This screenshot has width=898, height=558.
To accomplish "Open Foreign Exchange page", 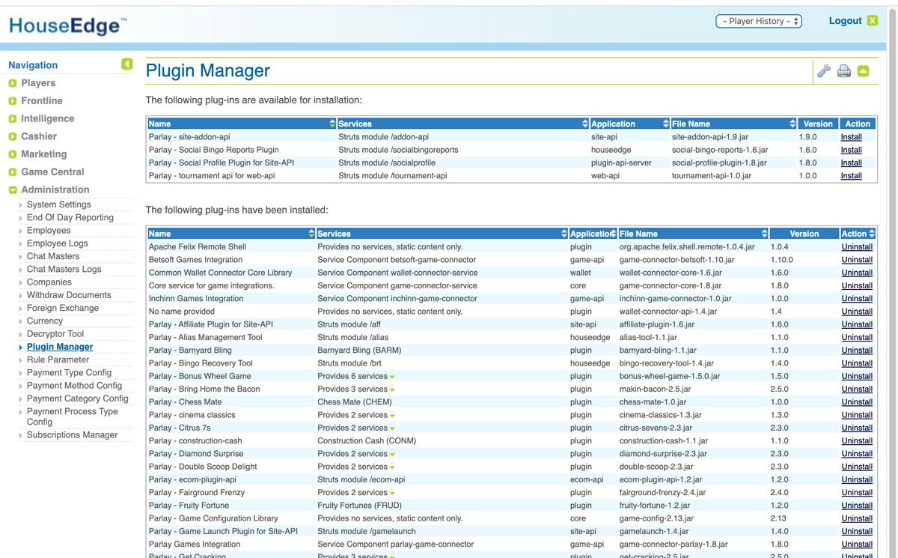I will click(x=63, y=308).
